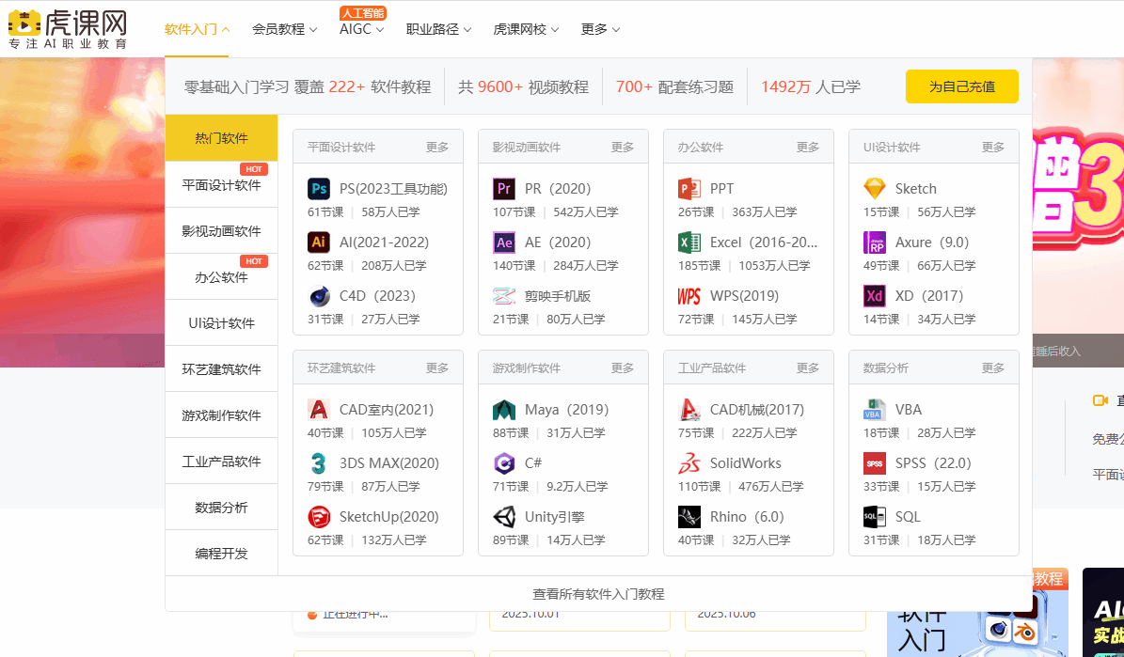Select the SolidWorks icon
The width and height of the screenshot is (1124, 657).
point(689,463)
